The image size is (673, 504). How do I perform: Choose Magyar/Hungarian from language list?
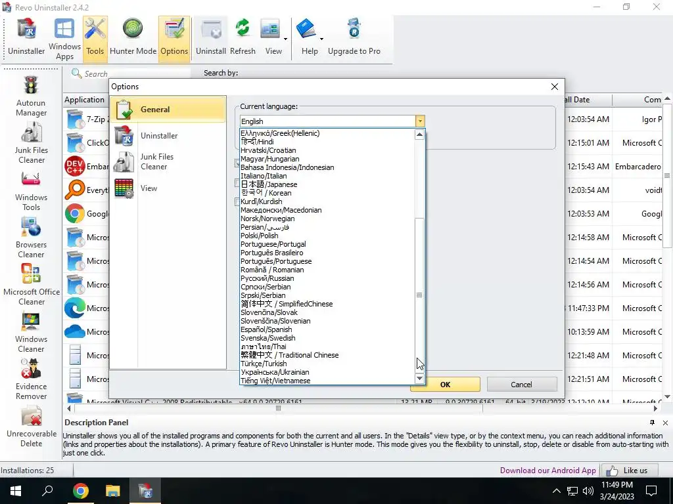pyautogui.click(x=269, y=159)
